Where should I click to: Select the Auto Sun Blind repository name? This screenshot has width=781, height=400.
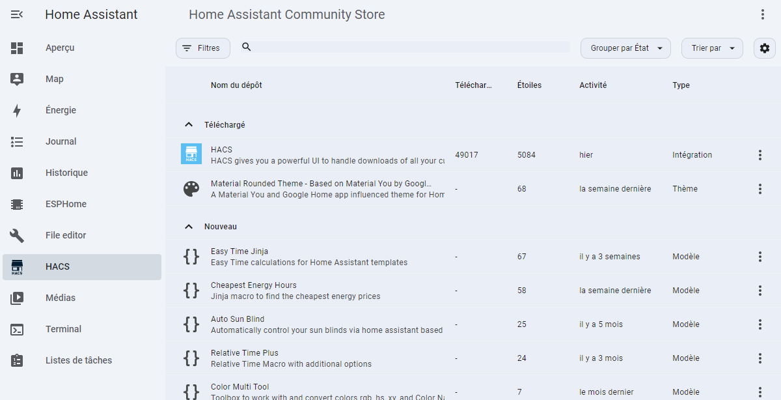(238, 319)
